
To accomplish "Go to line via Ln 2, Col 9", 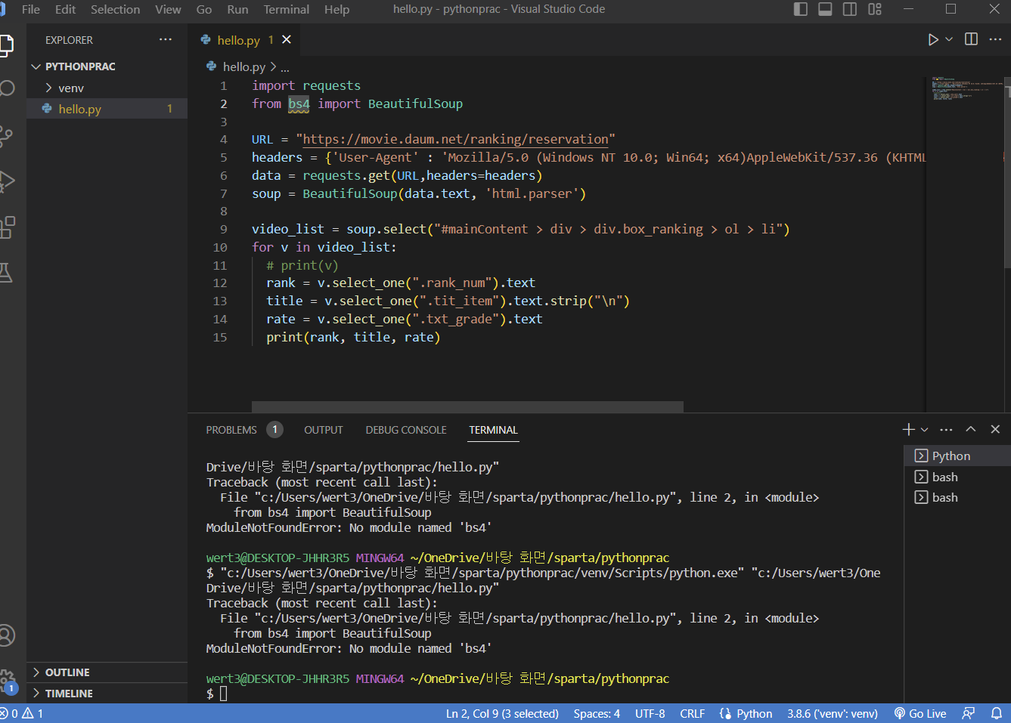I will point(502,713).
